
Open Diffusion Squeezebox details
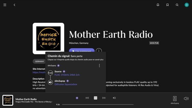[x=66, y=84]
